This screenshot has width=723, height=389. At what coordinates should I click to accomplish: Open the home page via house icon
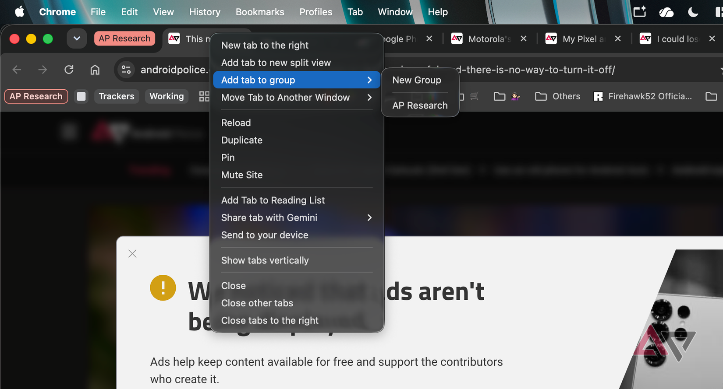tap(95, 70)
